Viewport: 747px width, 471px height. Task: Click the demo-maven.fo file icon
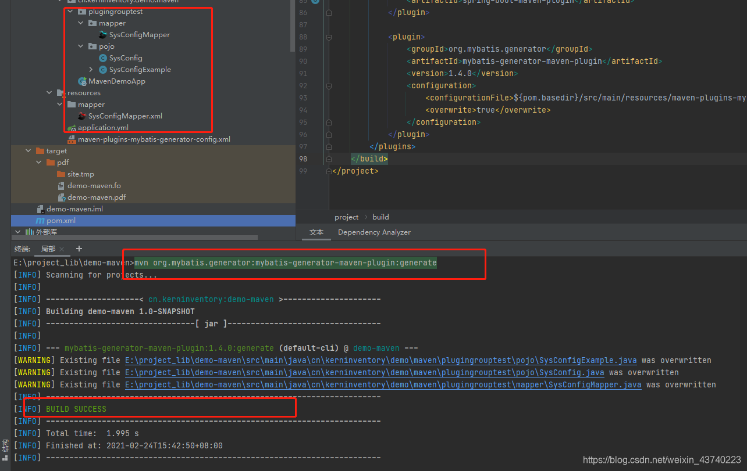61,186
